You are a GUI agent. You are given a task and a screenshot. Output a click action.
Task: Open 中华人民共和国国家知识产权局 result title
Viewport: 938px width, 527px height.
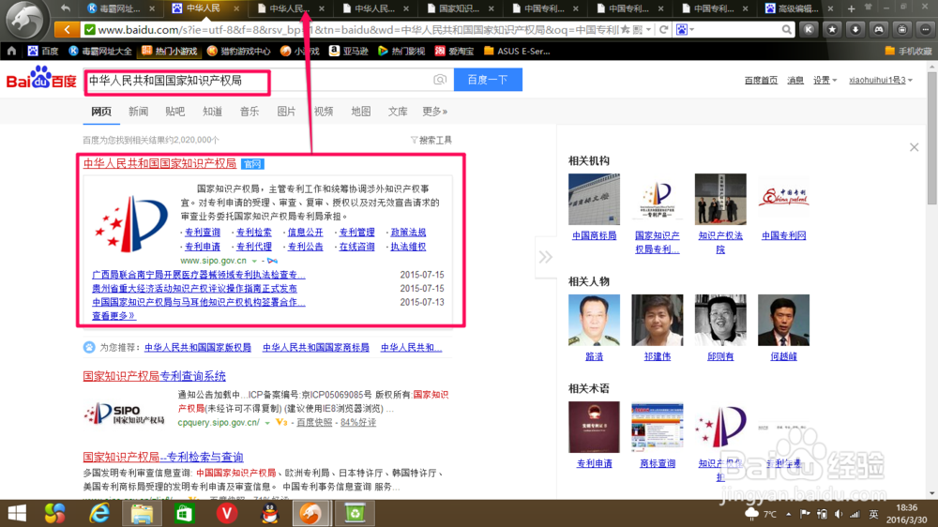(x=159, y=163)
